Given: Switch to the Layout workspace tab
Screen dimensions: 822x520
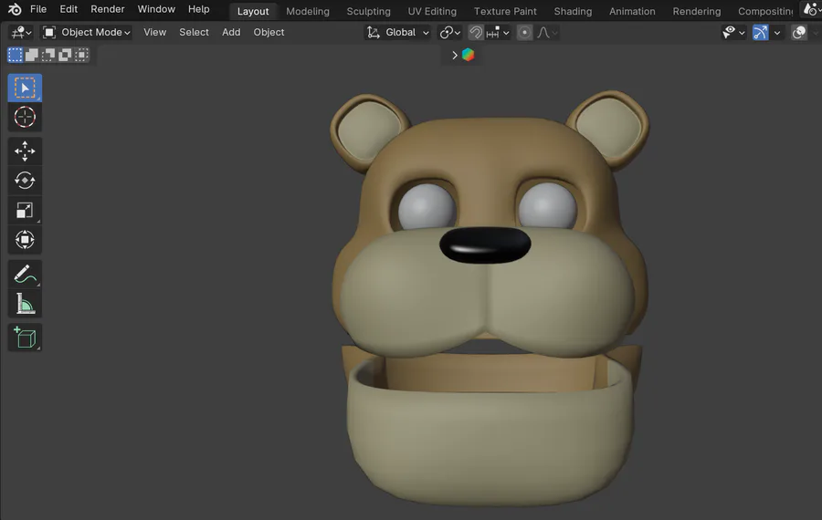Looking at the screenshot, I should pos(253,11).
